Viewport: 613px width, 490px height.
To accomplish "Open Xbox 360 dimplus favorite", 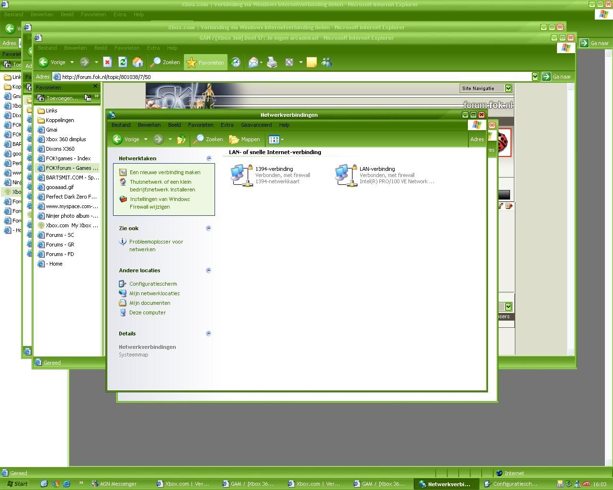I will (61, 139).
